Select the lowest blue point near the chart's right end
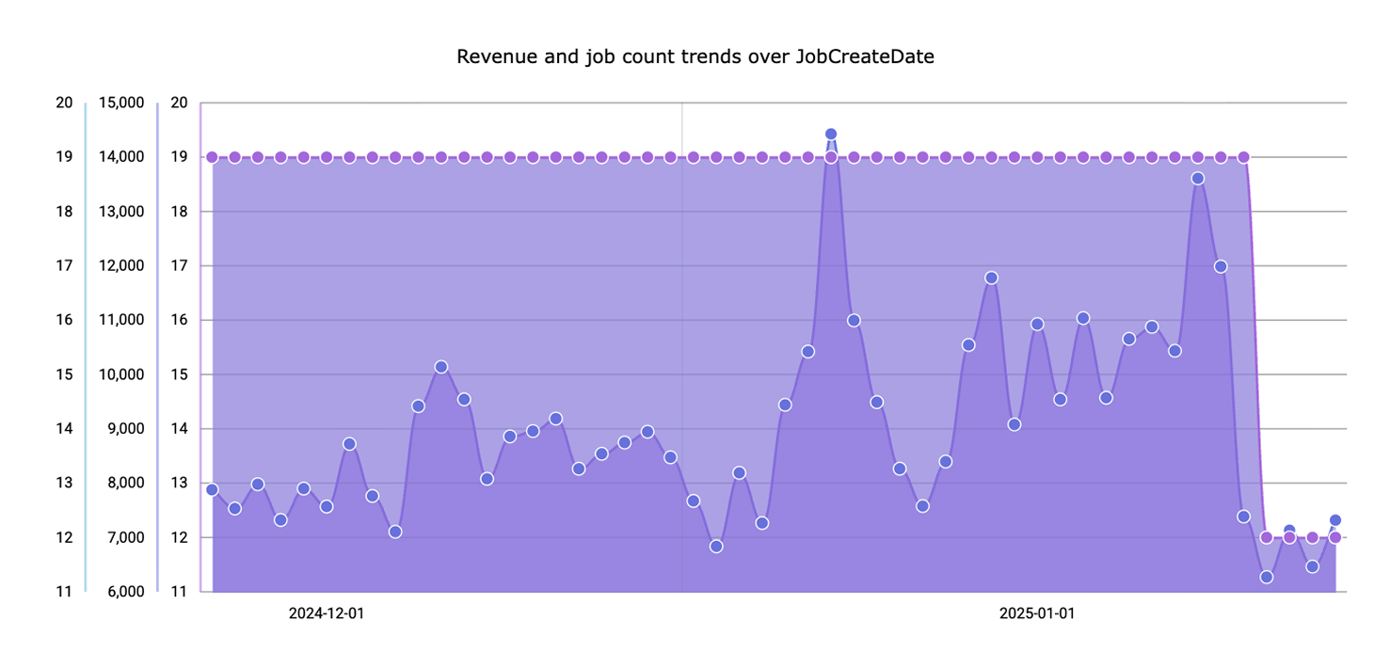 click(x=1265, y=578)
